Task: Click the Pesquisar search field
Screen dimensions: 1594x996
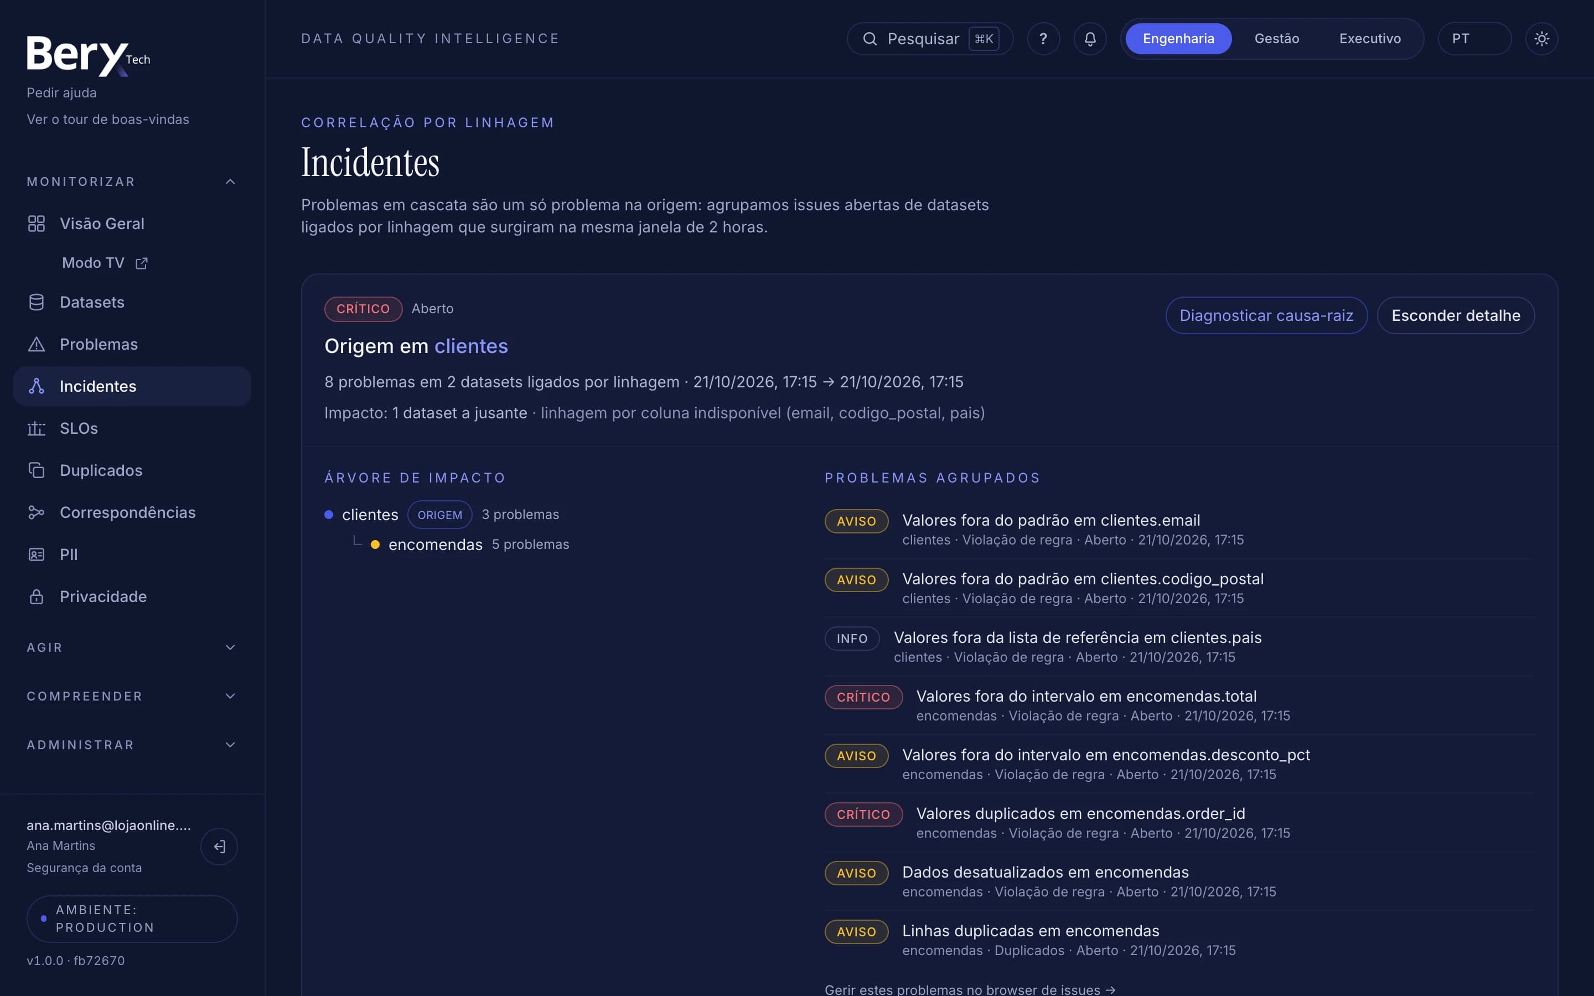Action: point(929,39)
